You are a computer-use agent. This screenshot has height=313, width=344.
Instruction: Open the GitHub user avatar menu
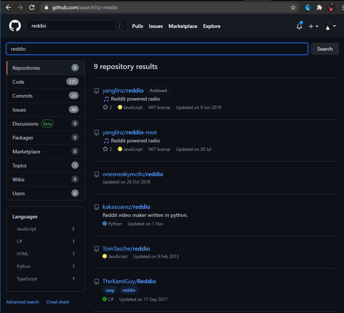click(x=330, y=26)
